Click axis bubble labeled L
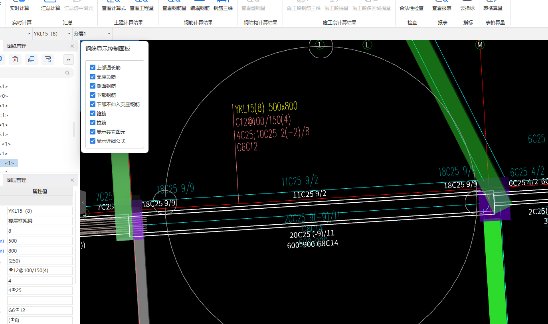This screenshot has height=324, width=548. (x=367, y=45)
